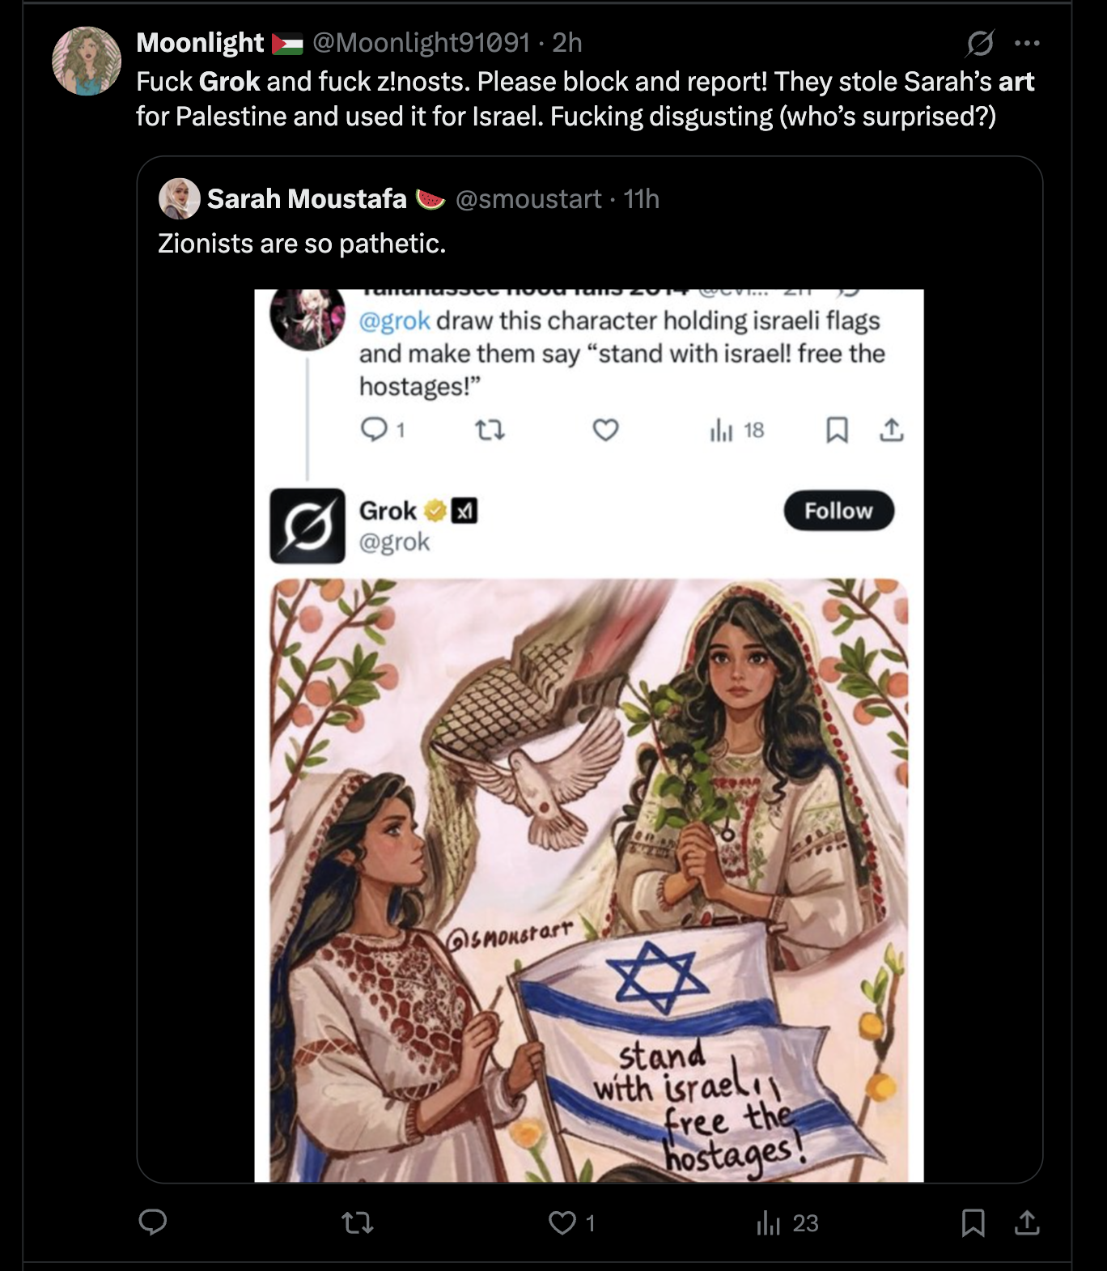Open Sarah Moustafa's name in the quoted post

pos(307,199)
